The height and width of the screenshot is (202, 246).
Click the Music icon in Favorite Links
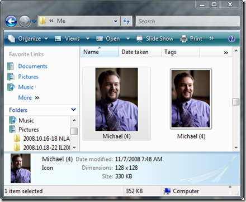click(x=11, y=87)
